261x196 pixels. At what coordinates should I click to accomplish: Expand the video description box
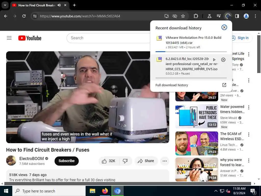tap(88, 176)
